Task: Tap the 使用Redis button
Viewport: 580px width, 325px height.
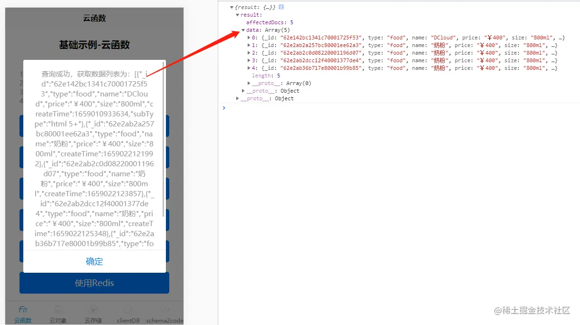Action: pyautogui.click(x=94, y=283)
